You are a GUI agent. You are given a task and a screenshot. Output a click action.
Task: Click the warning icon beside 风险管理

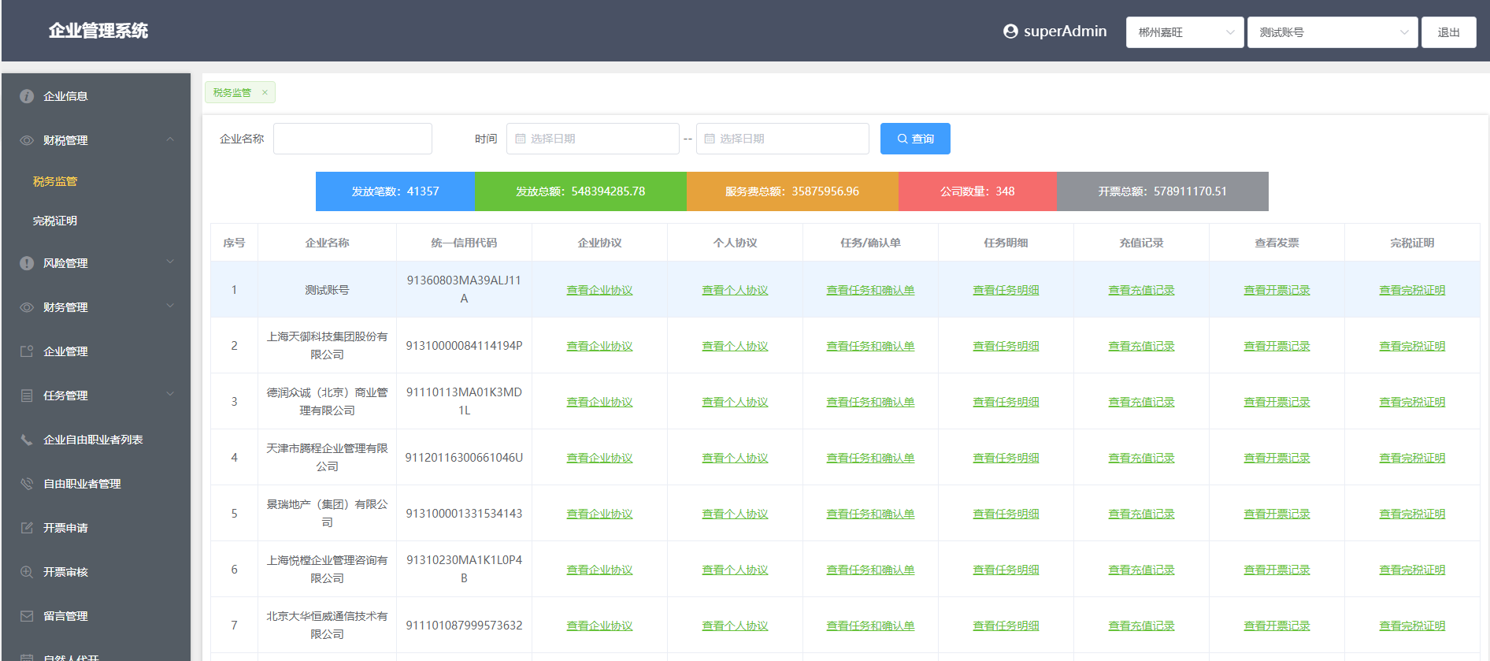point(27,263)
